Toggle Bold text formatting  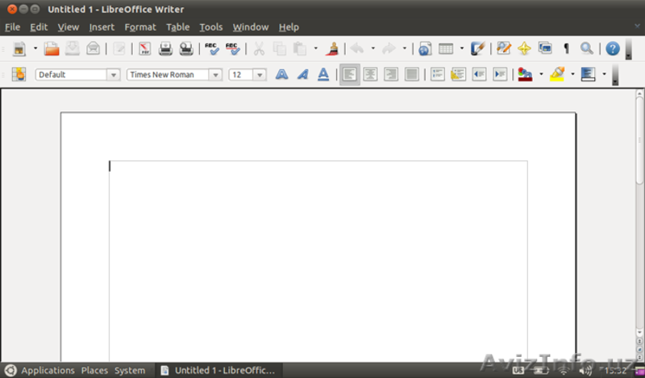pyautogui.click(x=281, y=75)
